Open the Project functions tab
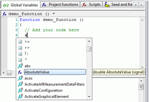The height and width of the screenshot is (102, 149). tap(60, 4)
